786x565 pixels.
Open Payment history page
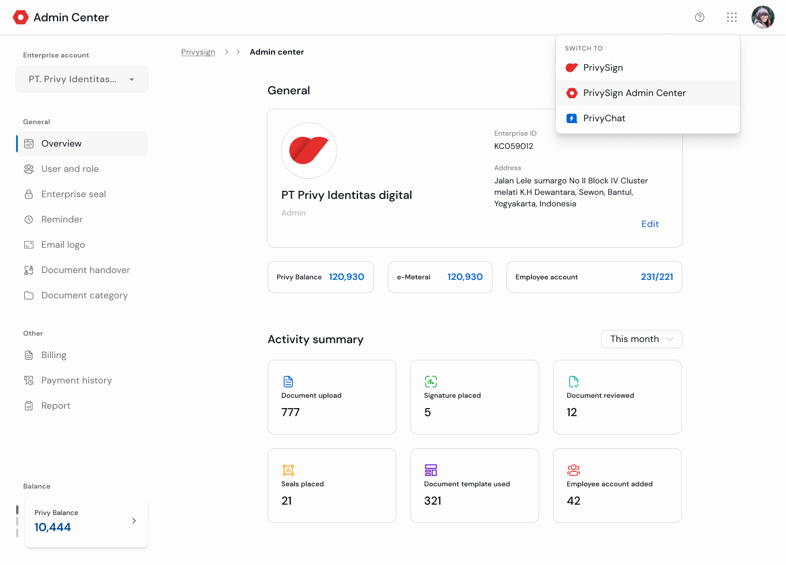82,380
